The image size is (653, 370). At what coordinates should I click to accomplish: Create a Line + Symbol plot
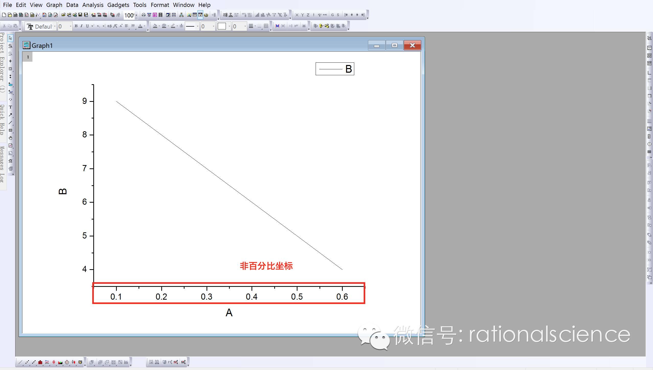click(34, 362)
